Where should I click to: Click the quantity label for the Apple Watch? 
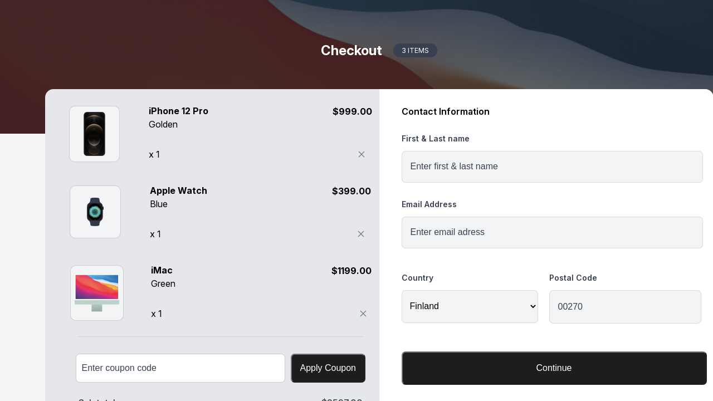pos(154,234)
